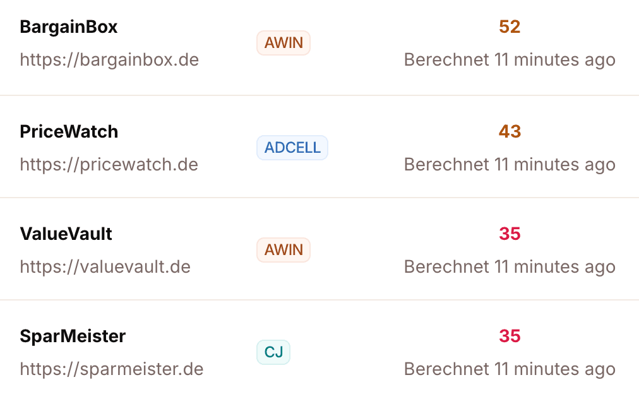
Task: Open the BargainBox website link
Action: coord(109,59)
